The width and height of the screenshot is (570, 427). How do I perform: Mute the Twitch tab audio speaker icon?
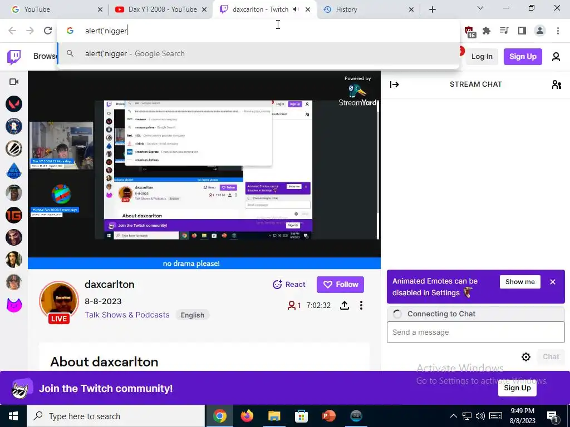[x=296, y=9]
